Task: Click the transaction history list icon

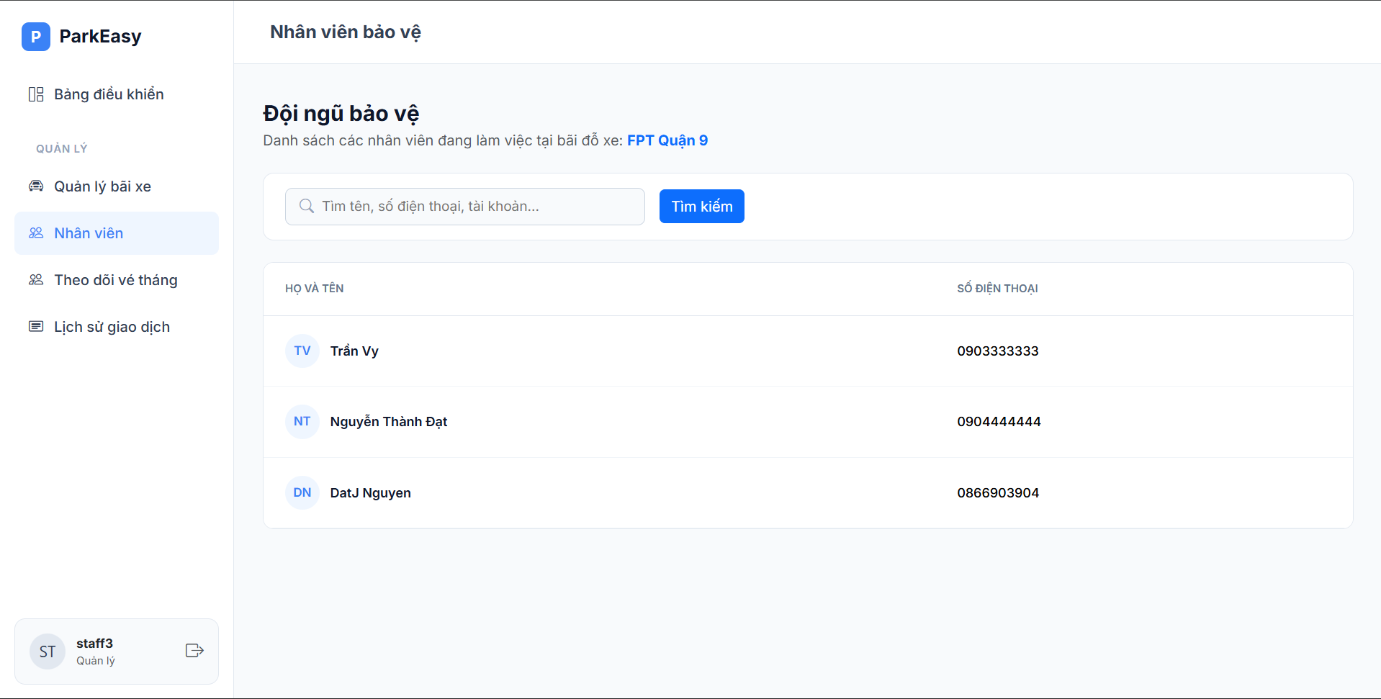Action: coord(36,327)
